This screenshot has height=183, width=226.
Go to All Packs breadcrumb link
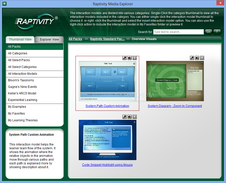(75, 39)
